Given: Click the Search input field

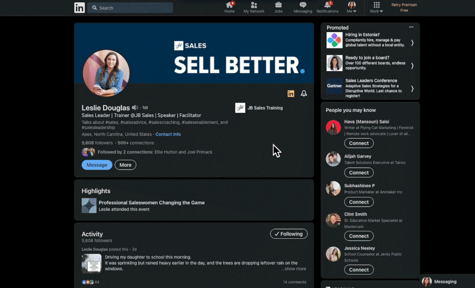Looking at the screenshot, I should (130, 8).
